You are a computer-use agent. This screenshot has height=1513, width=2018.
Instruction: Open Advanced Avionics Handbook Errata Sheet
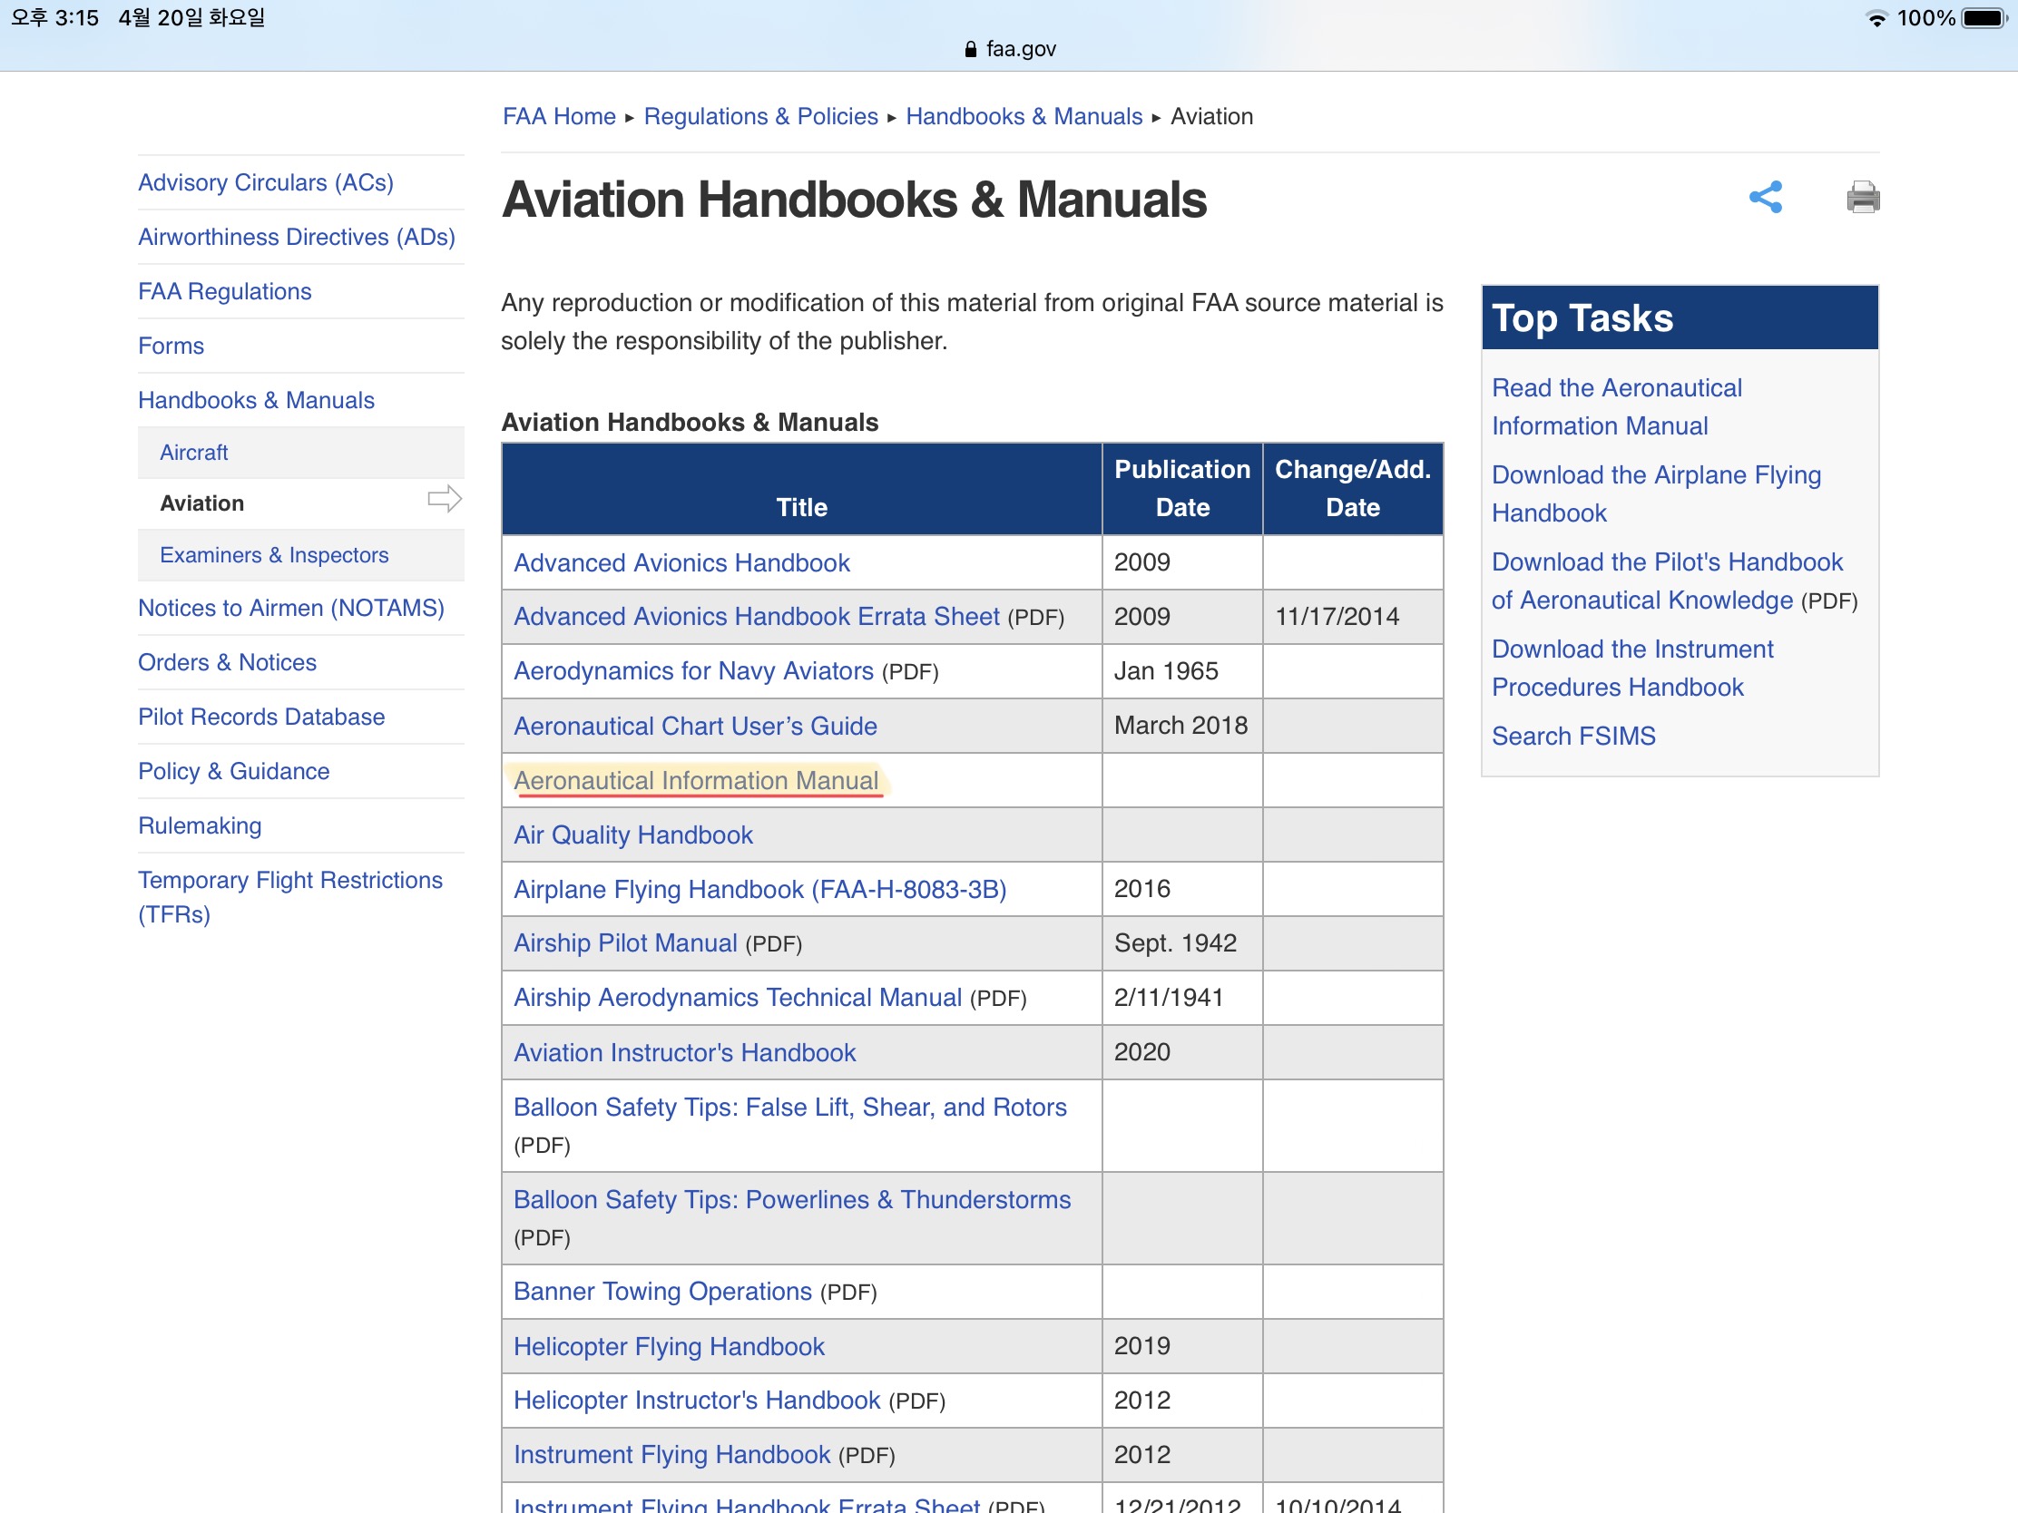(756, 617)
